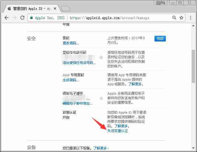Click the green secure padlock icon
This screenshot has height=152, width=197.
tap(31, 18)
